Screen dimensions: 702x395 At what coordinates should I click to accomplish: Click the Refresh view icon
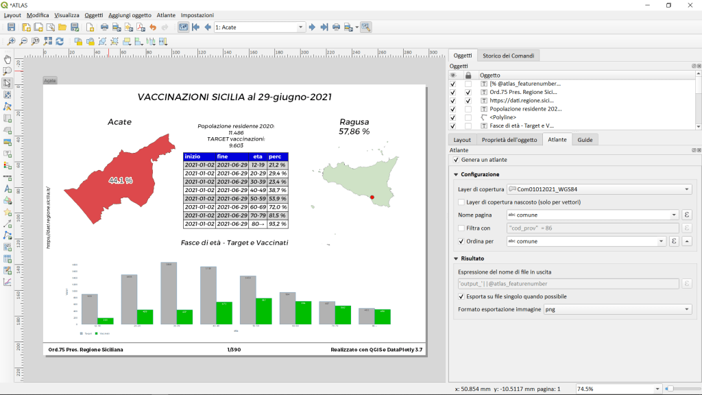[x=60, y=41]
